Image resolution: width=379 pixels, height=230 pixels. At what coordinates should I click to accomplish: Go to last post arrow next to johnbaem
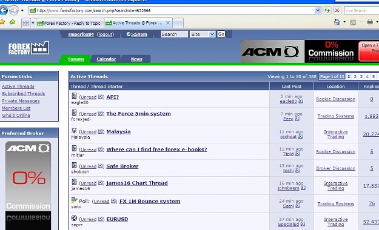(303, 188)
